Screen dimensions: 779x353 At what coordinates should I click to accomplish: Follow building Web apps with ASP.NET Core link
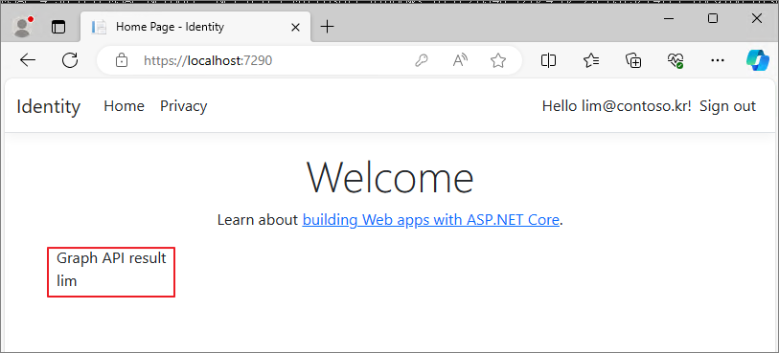[431, 219]
